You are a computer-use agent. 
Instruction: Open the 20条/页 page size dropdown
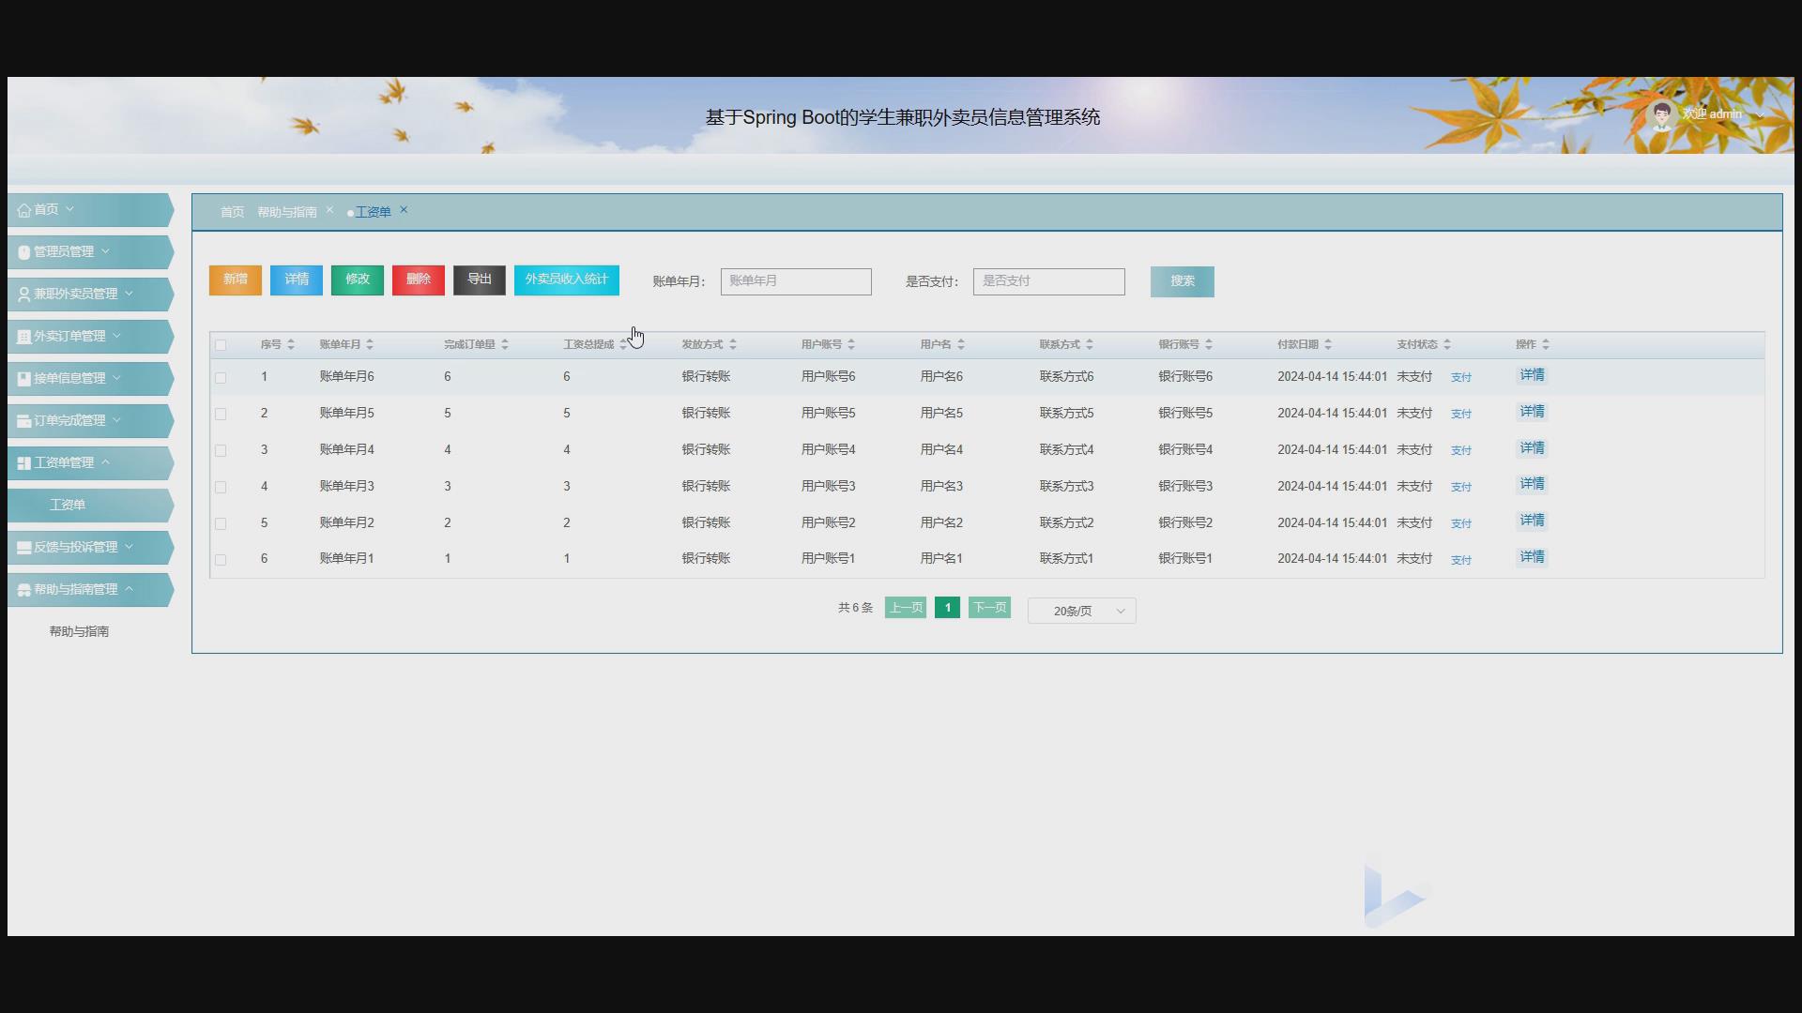pyautogui.click(x=1081, y=610)
